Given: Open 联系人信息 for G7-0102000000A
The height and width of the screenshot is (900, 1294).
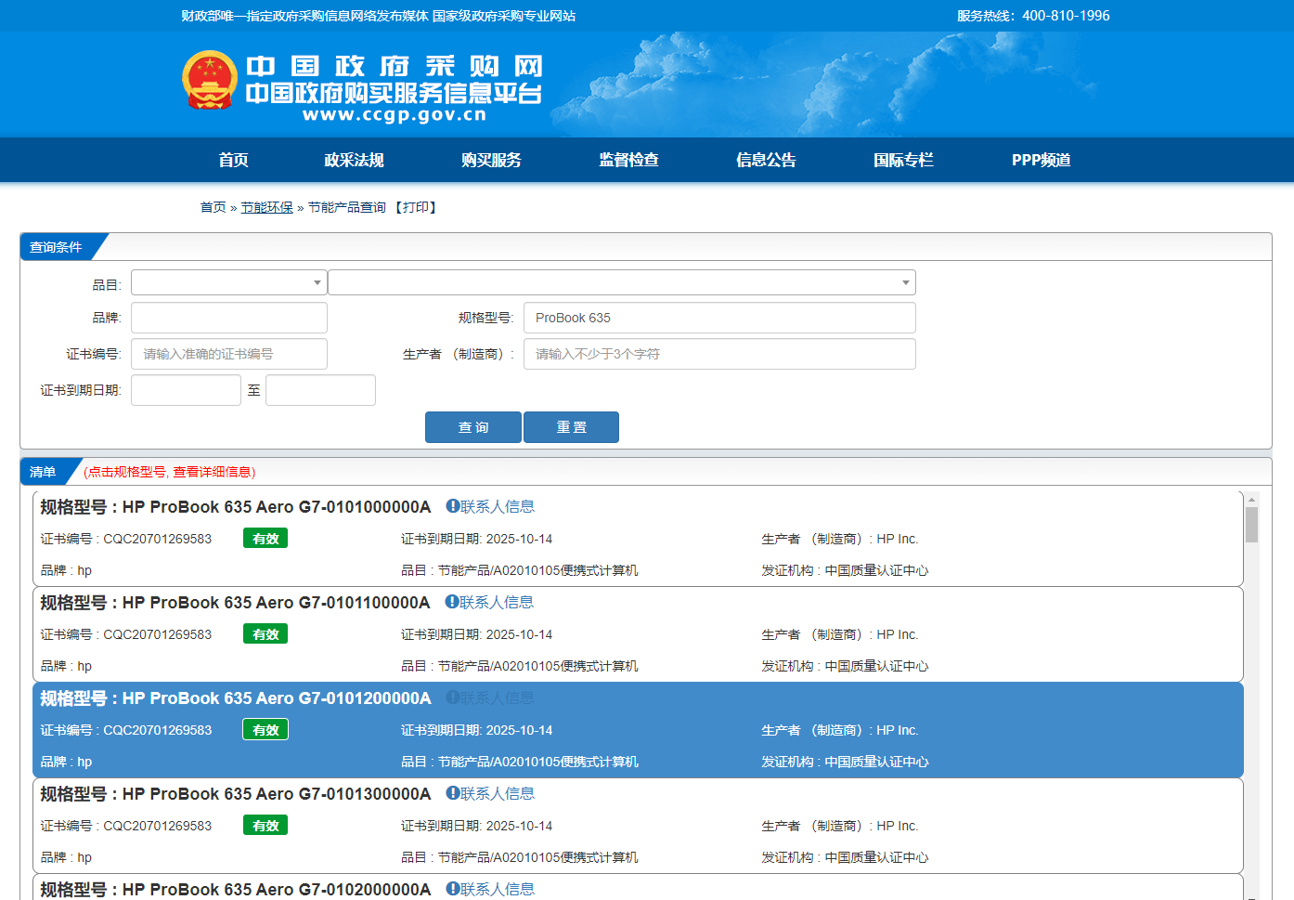Looking at the screenshot, I should (498, 889).
